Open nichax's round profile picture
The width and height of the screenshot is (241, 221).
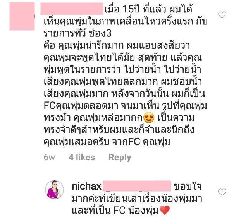click(54, 190)
